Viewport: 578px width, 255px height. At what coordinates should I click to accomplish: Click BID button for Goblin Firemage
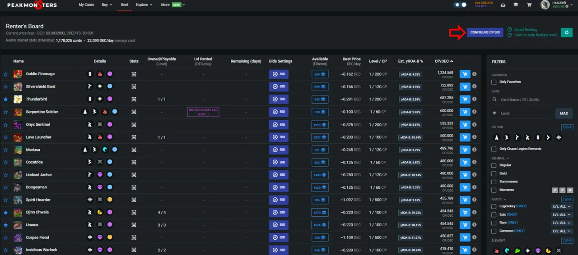coord(279,74)
